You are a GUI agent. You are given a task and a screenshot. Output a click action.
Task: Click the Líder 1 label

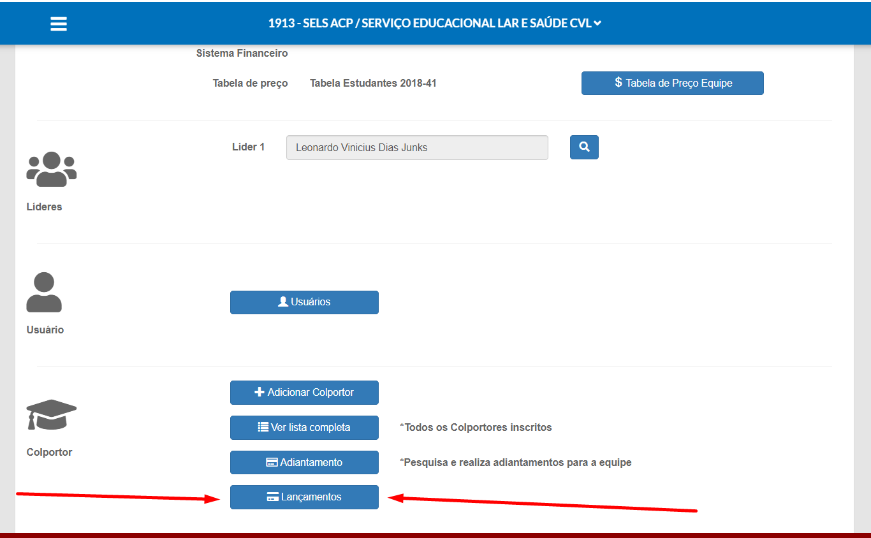248,147
